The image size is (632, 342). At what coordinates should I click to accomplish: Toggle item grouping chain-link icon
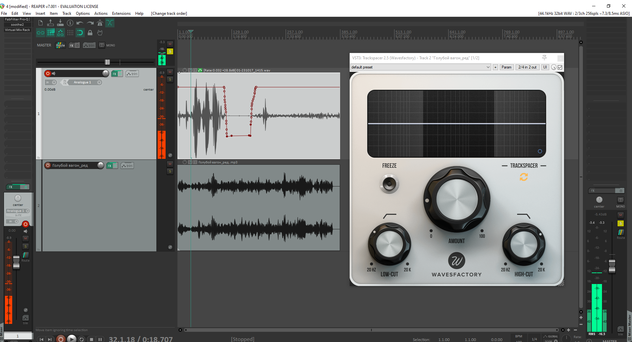[40, 33]
